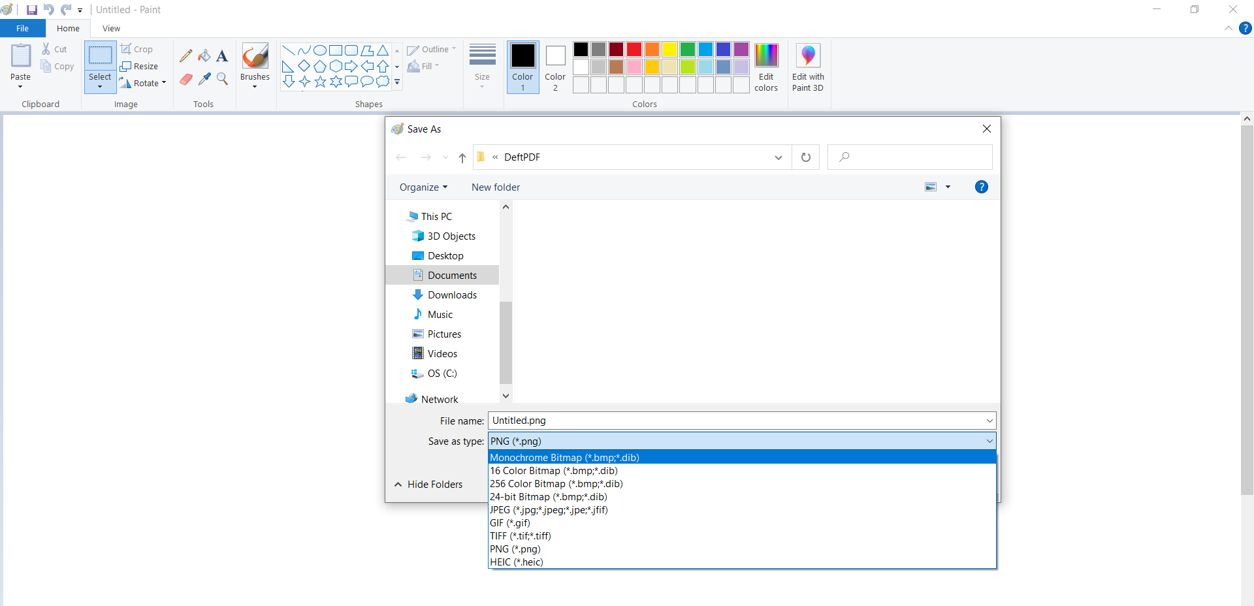Click the Undo arrow in title bar
The image size is (1254, 606).
(48, 10)
